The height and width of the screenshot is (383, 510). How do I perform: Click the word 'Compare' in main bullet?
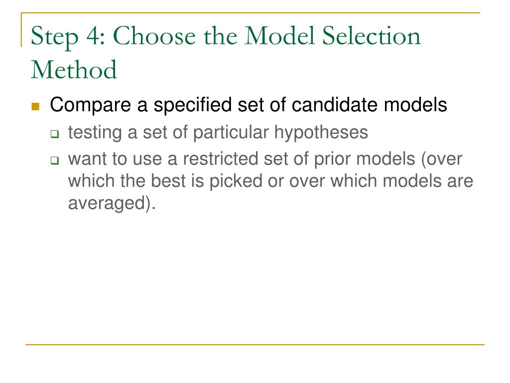click(x=91, y=106)
